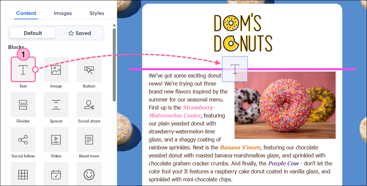Select the Default blocks toggle

[33, 33]
